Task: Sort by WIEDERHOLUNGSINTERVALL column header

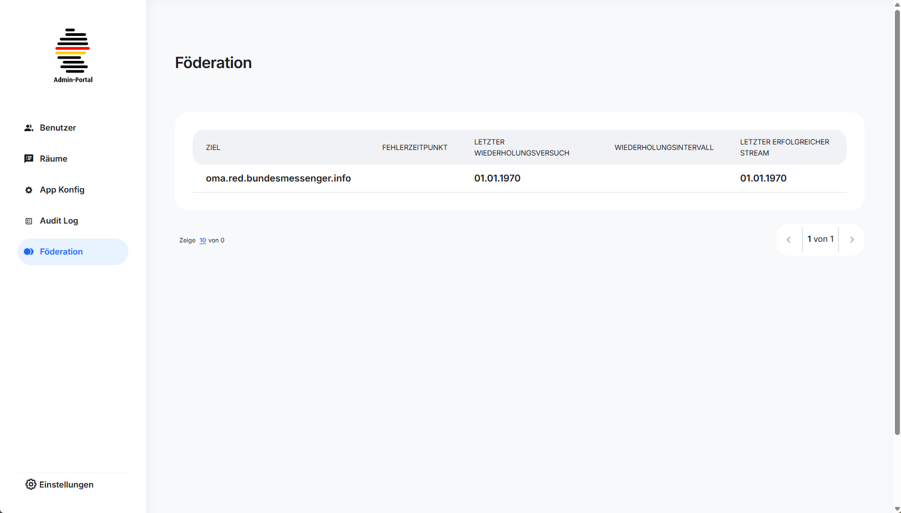Action: pos(664,148)
